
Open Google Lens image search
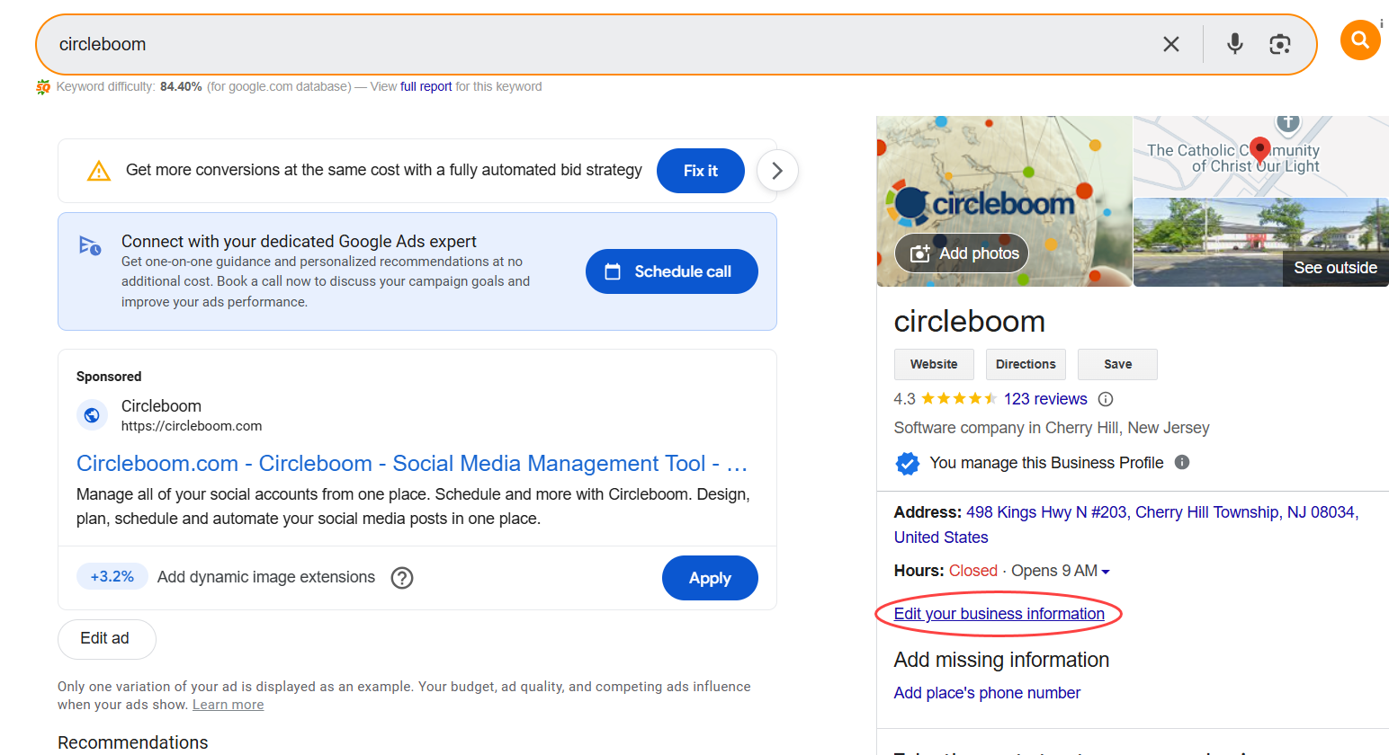pos(1280,42)
